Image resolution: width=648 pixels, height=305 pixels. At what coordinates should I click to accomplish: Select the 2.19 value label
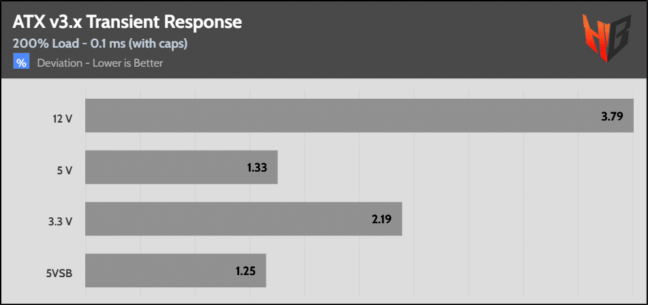click(382, 219)
